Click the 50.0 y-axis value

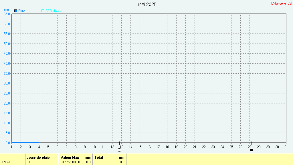[x=7, y=44]
